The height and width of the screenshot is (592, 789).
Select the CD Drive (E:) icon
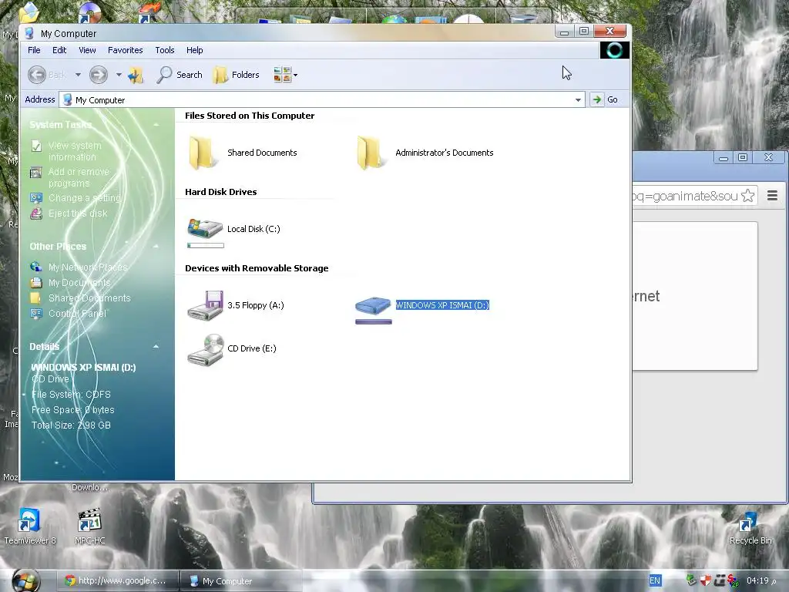[205, 349]
